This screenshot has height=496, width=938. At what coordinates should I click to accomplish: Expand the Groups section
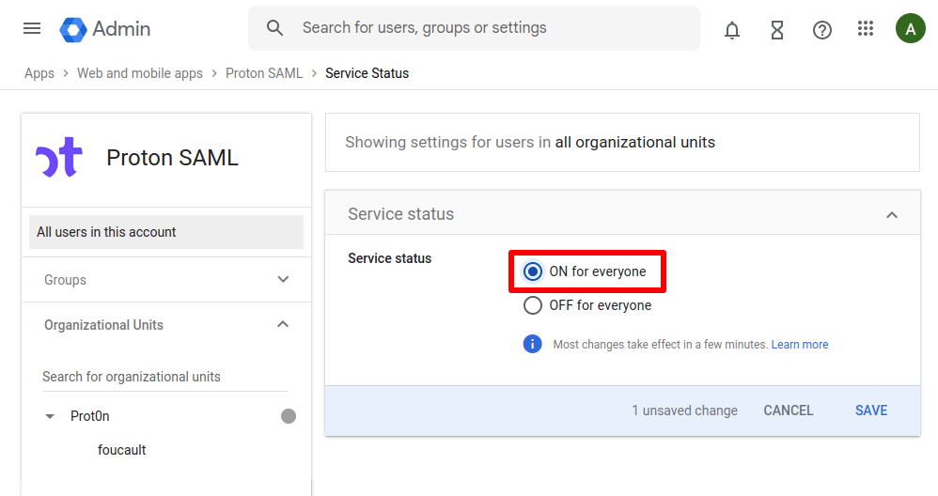283,279
